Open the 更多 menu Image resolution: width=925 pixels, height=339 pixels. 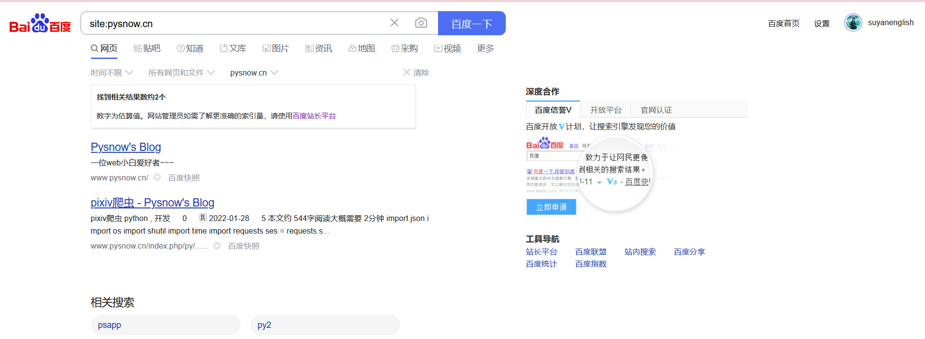(485, 48)
